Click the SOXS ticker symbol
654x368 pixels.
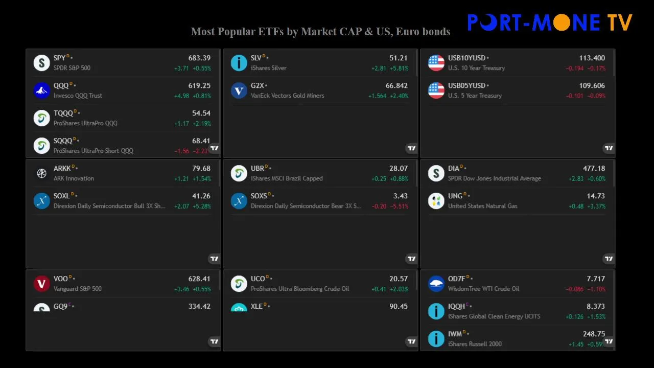point(259,196)
